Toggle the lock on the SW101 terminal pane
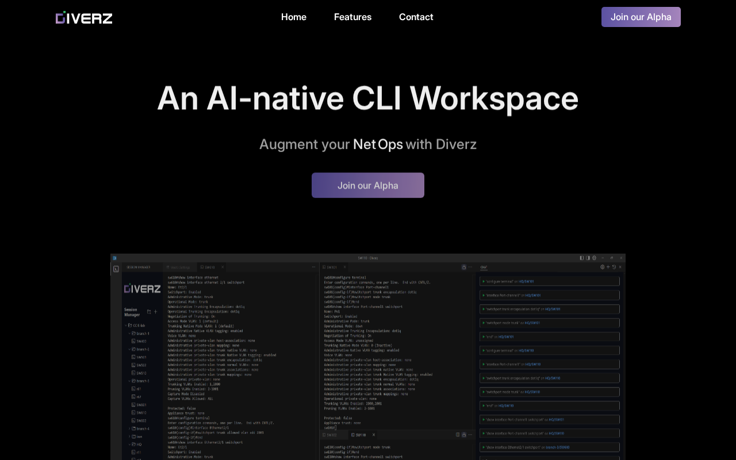The image size is (736, 460). coord(463,267)
